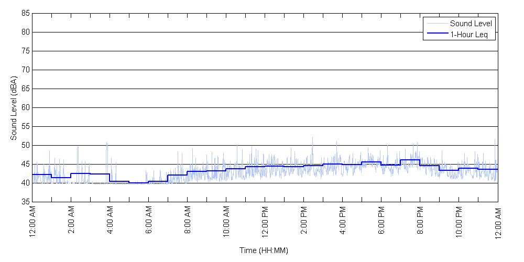Click the Sound Level (dBA) axis title
Image resolution: width=524 pixels, height=262 pixels.
click(x=14, y=108)
